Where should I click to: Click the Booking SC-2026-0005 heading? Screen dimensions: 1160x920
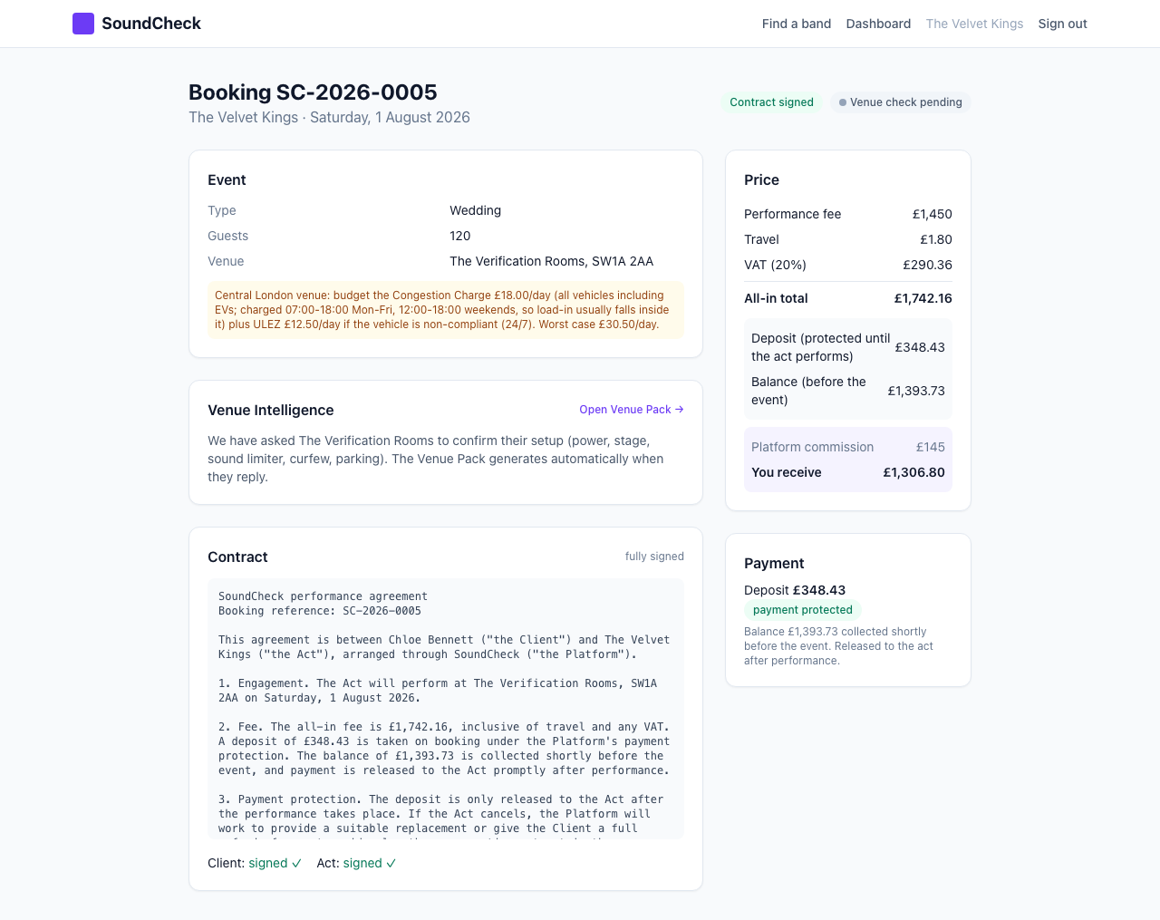[313, 92]
